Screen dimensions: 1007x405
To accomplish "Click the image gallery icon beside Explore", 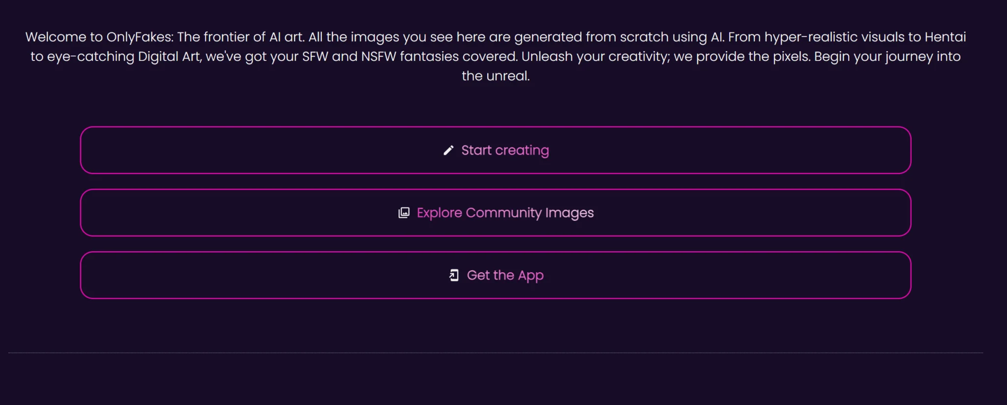I will 404,213.
